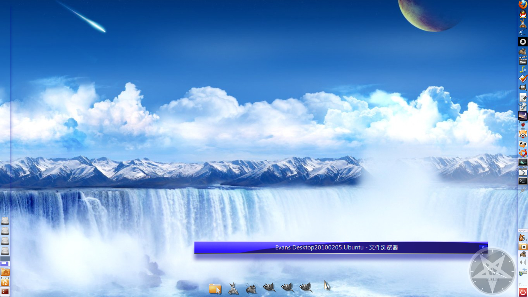528x297 pixels.
Task: Close the Evans Desktop file browser window
Action: pyautogui.click(x=483, y=247)
